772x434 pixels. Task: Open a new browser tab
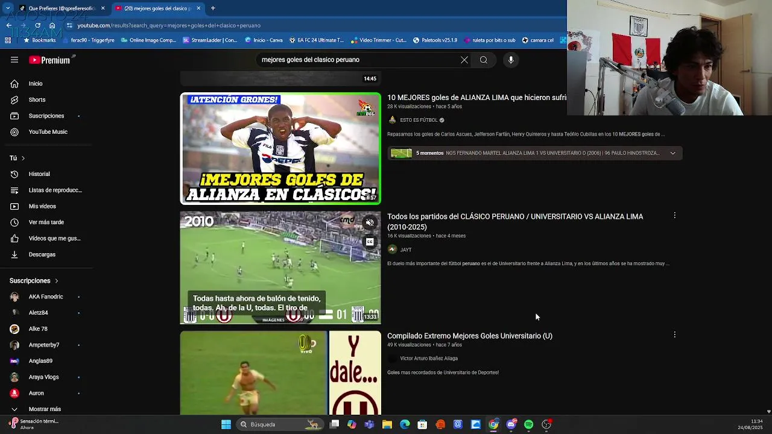(x=213, y=8)
